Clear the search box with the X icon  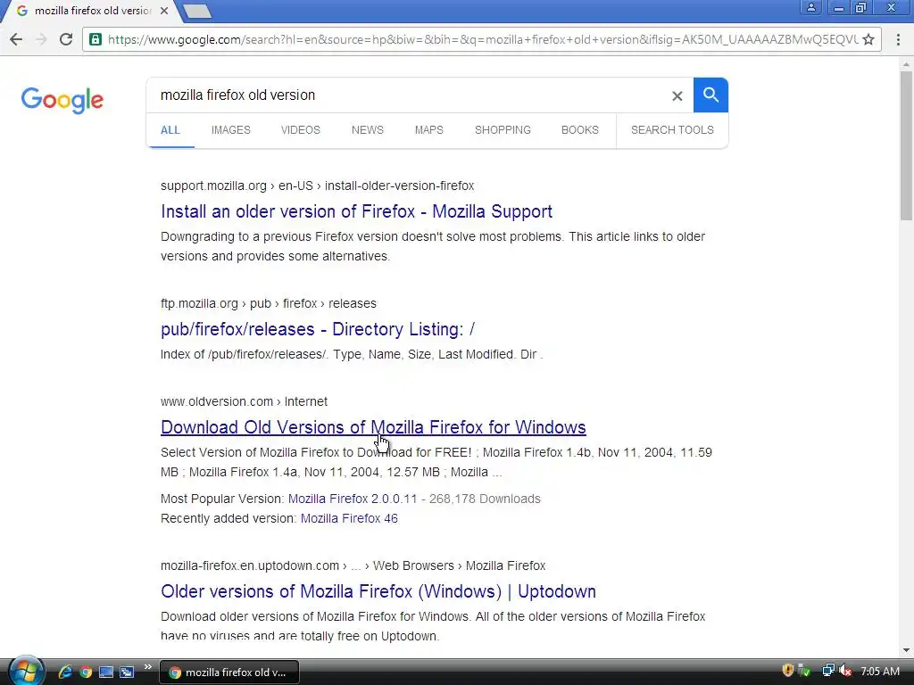tap(677, 95)
